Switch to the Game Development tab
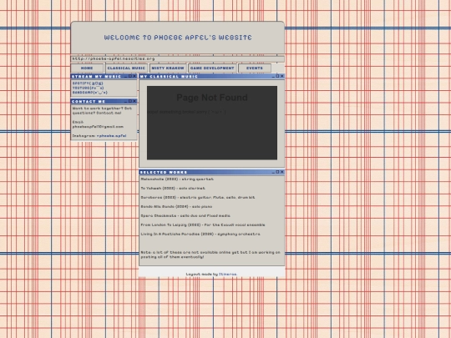451x338 pixels. (212, 68)
